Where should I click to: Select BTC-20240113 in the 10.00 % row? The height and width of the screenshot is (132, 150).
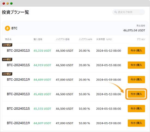tap(18, 94)
